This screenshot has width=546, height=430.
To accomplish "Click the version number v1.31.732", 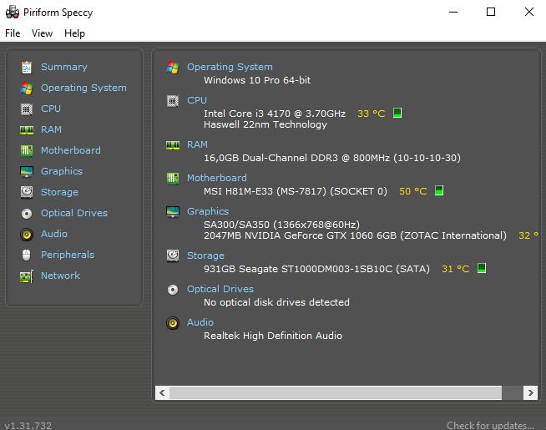I will 28,426.
